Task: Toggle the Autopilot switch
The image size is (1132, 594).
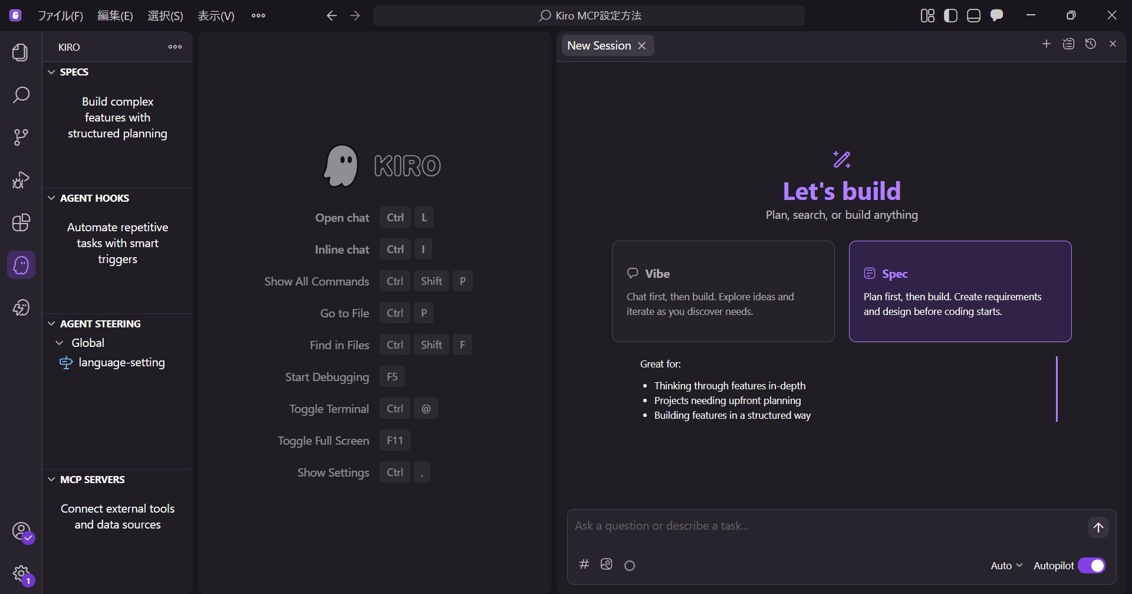Action: (x=1091, y=566)
